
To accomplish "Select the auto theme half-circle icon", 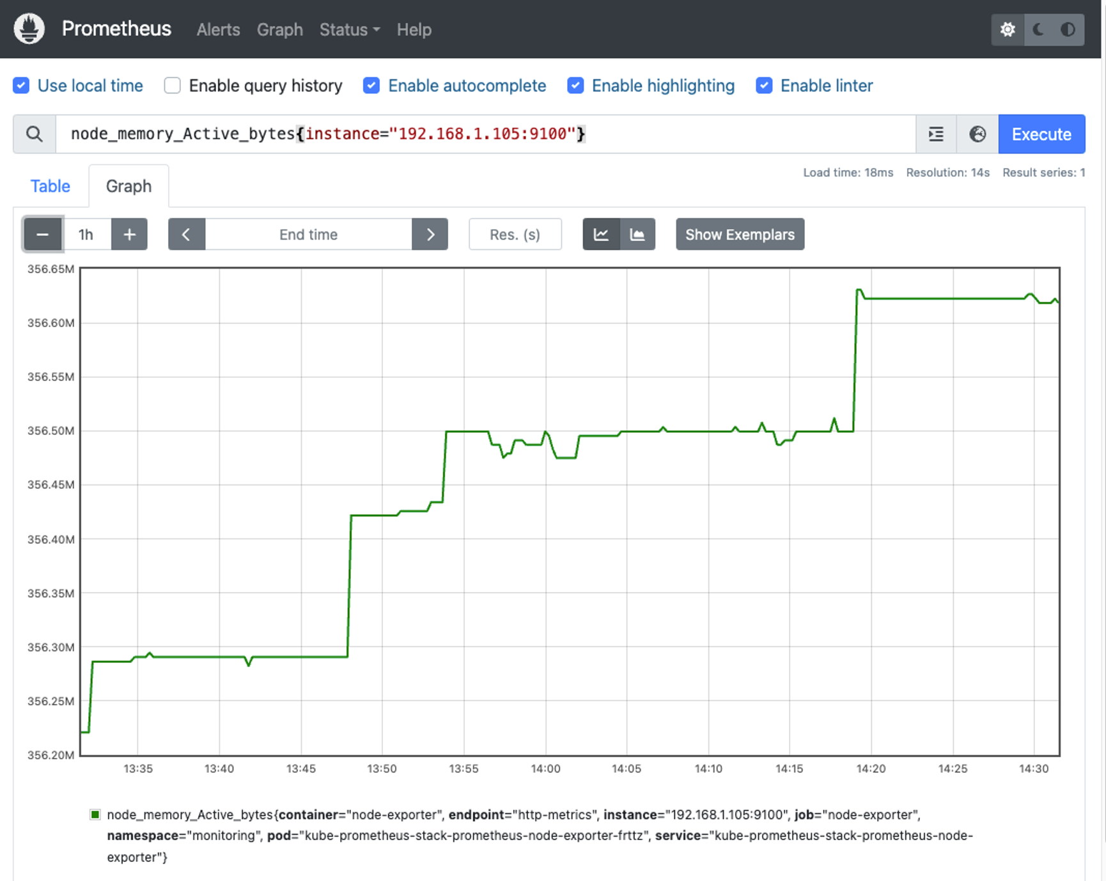I will tap(1068, 29).
